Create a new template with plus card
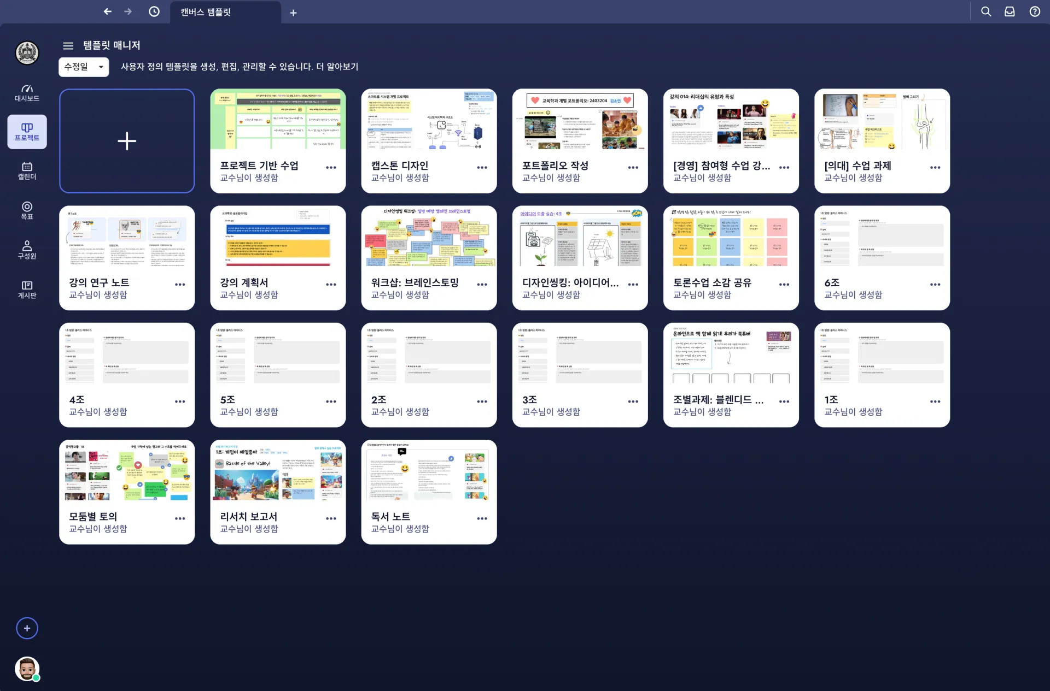Viewport: 1050px width, 691px height. tap(127, 141)
